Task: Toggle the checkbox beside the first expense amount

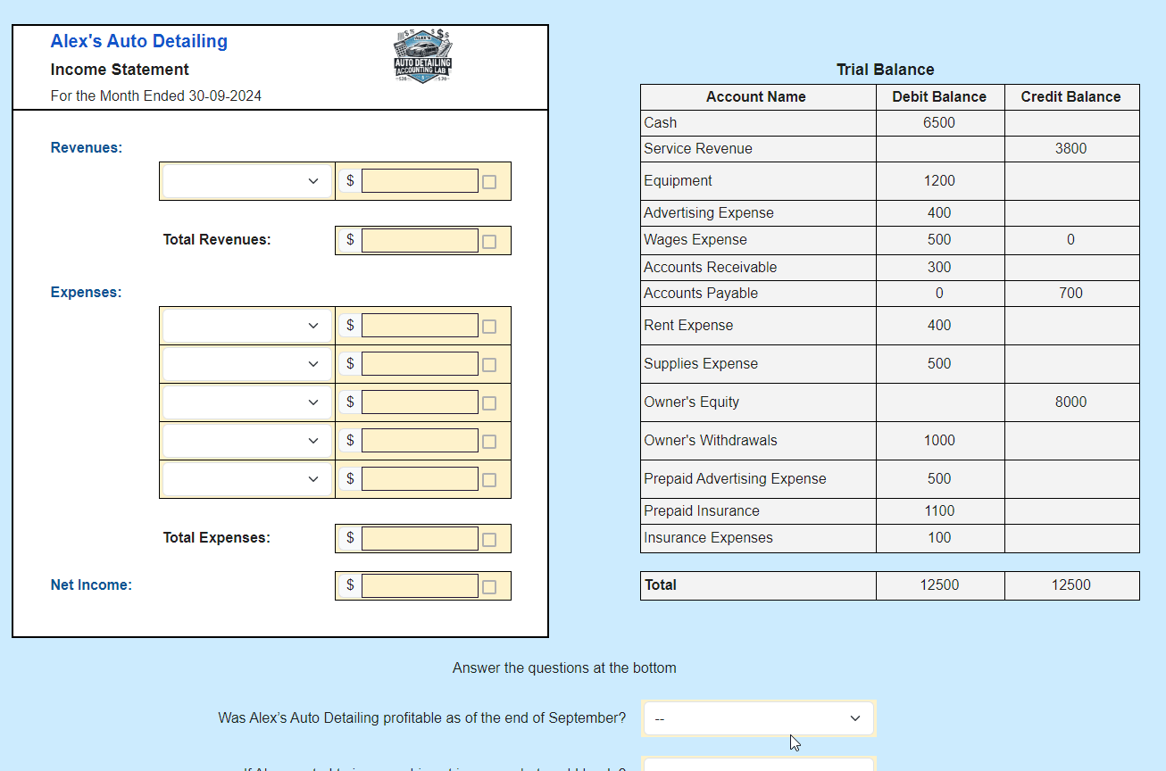Action: [x=488, y=325]
